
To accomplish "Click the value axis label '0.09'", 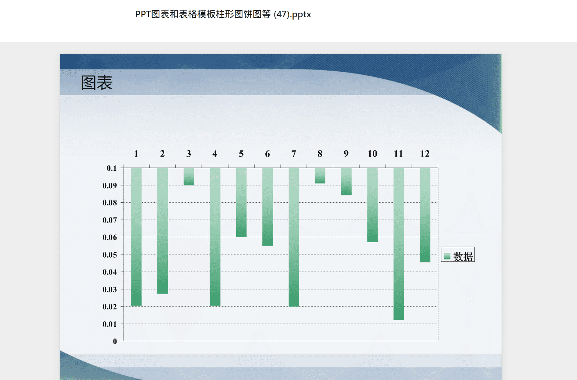I will pos(110,185).
